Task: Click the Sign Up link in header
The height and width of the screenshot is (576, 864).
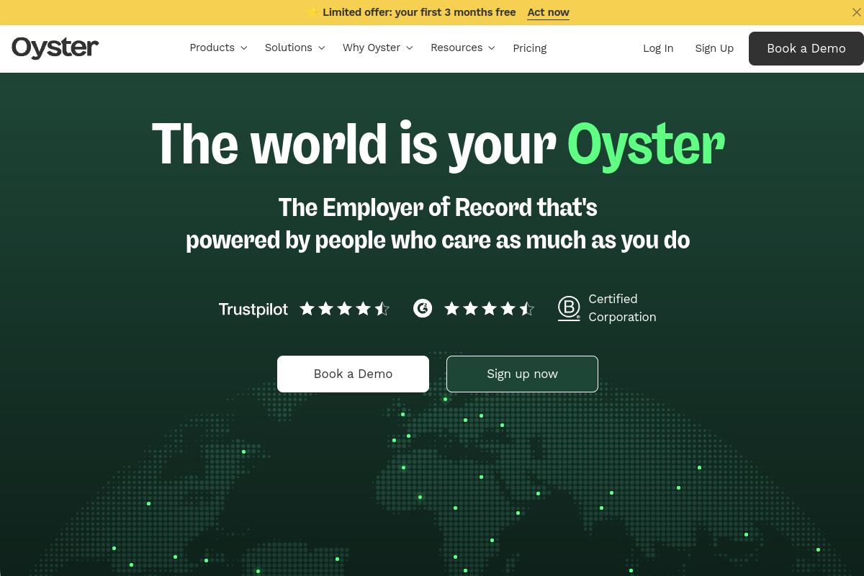Action: 714,48
